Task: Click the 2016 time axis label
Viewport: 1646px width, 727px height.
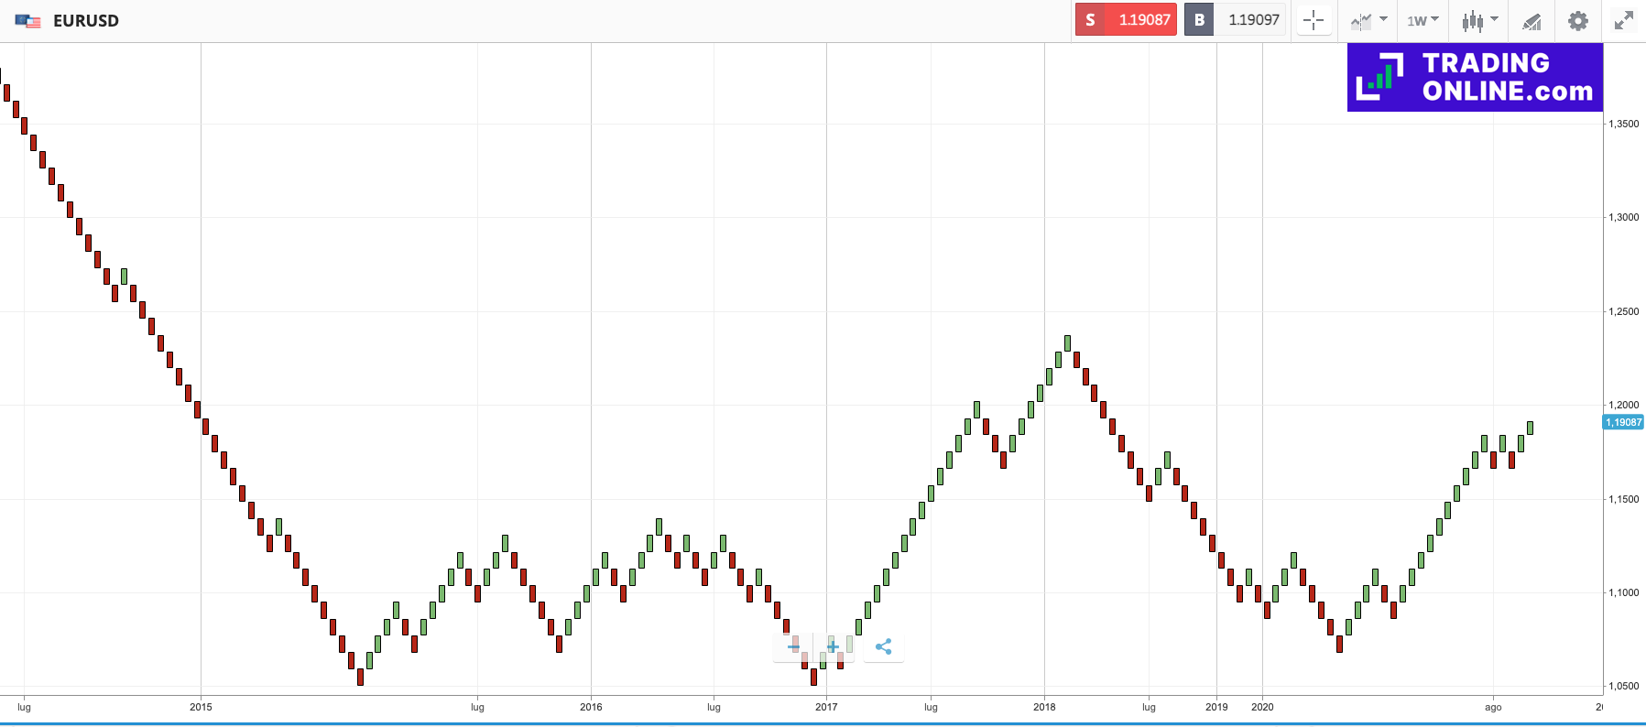Action: coord(591,707)
